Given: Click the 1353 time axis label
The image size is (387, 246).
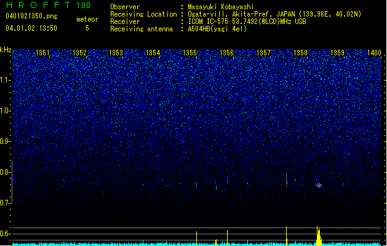Looking at the screenshot, I should (116, 53).
